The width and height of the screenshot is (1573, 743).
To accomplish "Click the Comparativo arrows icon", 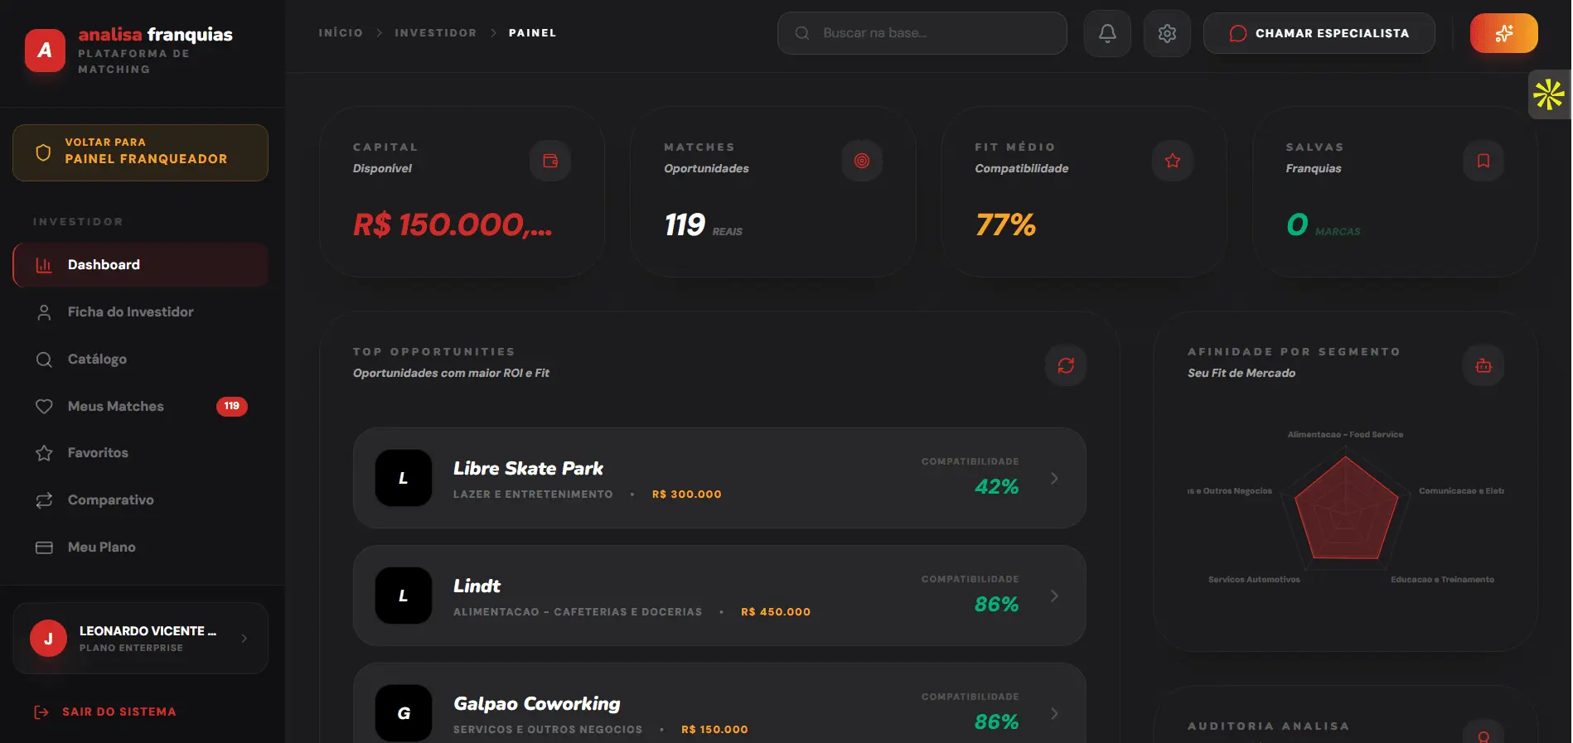I will click(x=44, y=500).
